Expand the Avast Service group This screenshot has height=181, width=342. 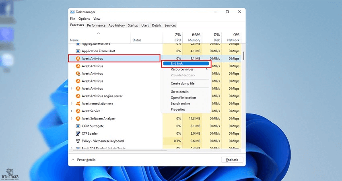coord(72,111)
